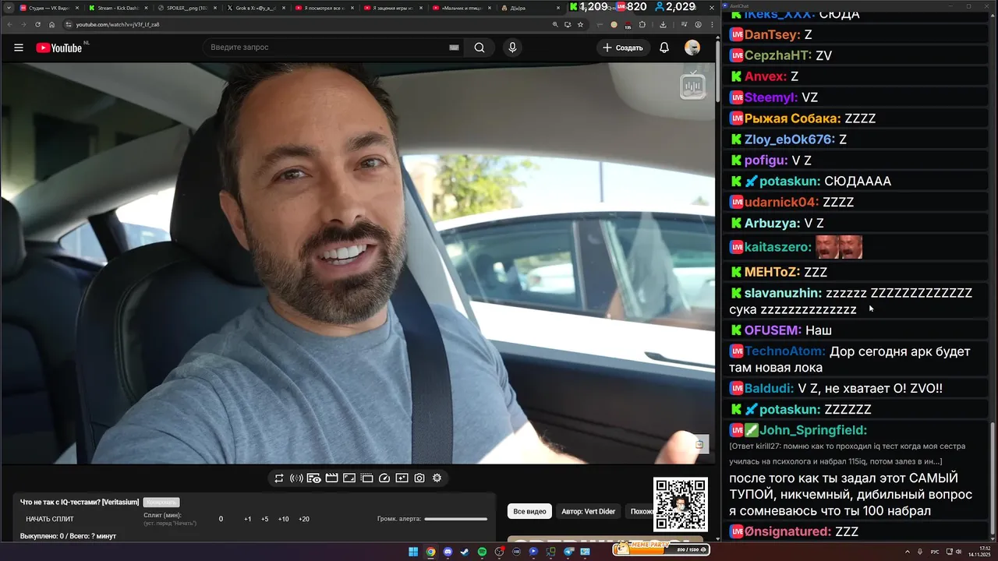Image resolution: width=998 pixels, height=561 pixels.
Task: Bookmark this page with star icon
Action: pos(580,24)
